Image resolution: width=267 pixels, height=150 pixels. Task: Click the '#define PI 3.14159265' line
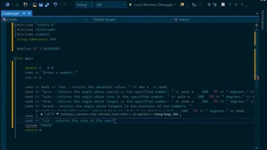coord(38,49)
